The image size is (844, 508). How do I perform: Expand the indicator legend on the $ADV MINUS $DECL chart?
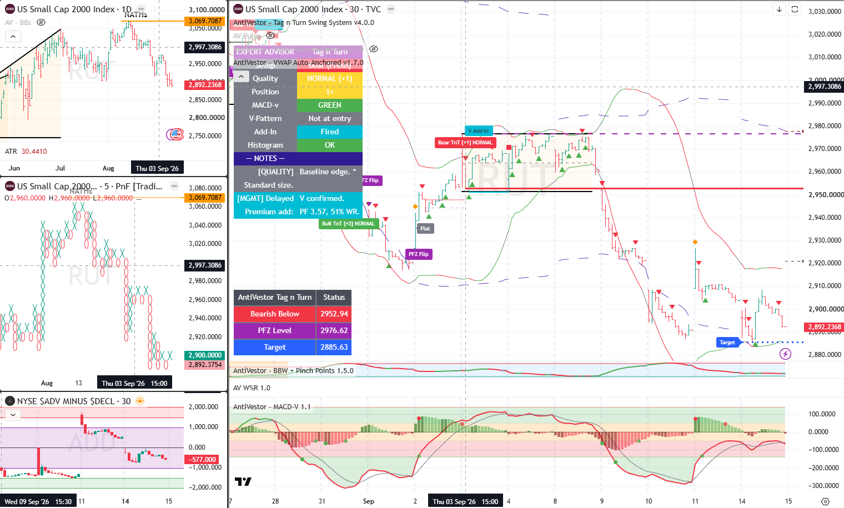13,415
